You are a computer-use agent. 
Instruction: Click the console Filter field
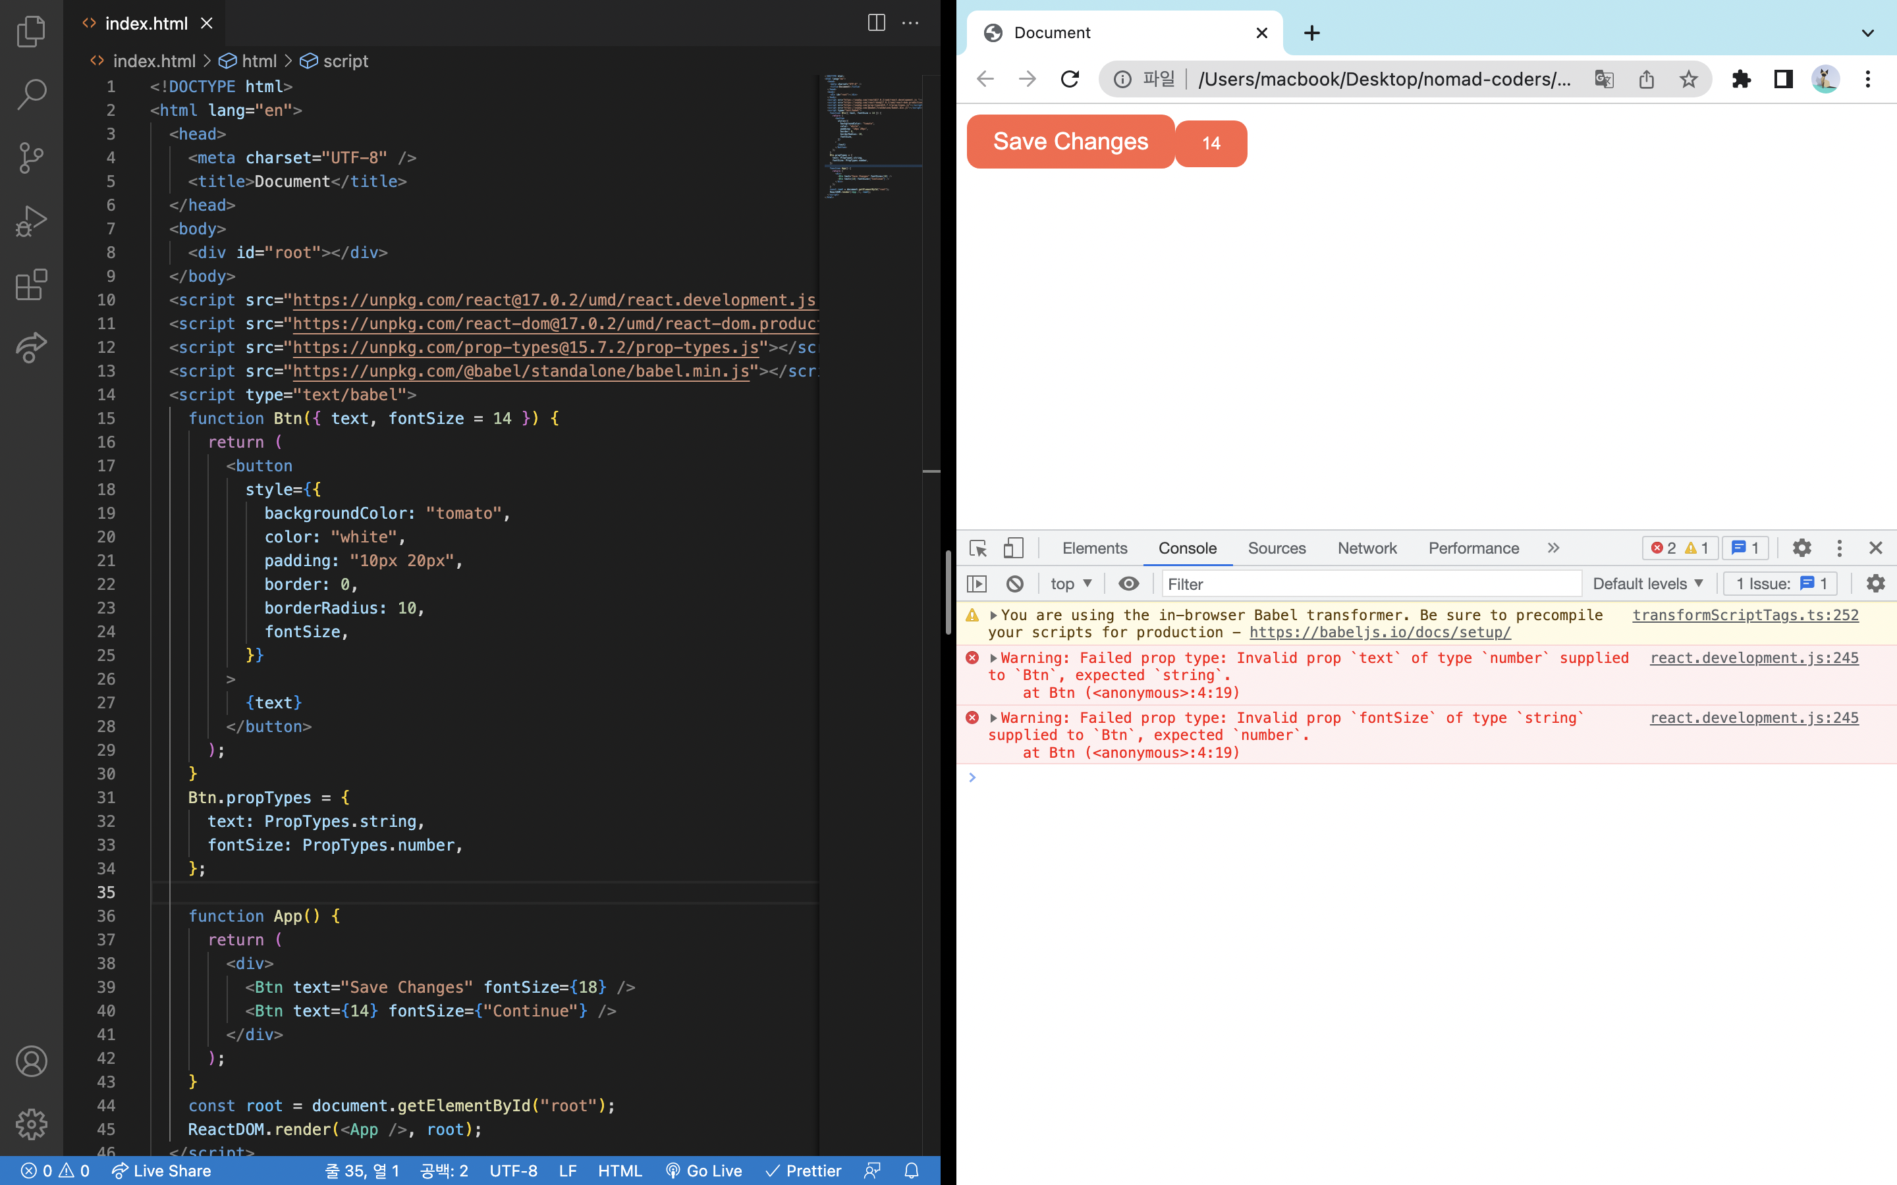[x=1371, y=584]
